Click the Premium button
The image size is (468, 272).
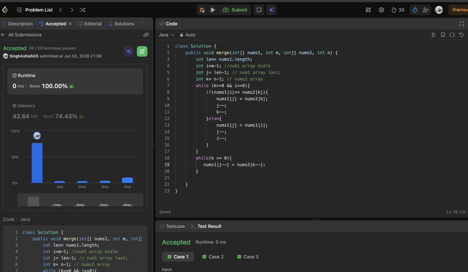(458, 10)
